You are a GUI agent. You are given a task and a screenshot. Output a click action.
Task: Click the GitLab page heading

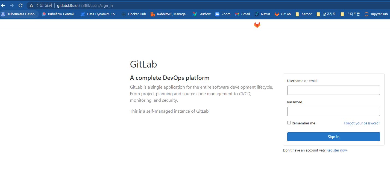143,64
